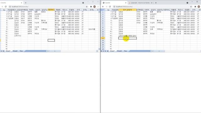Open profile avatar in left browser window
Image resolution: width=201 pixels, height=113 pixels.
(x=95, y=7)
